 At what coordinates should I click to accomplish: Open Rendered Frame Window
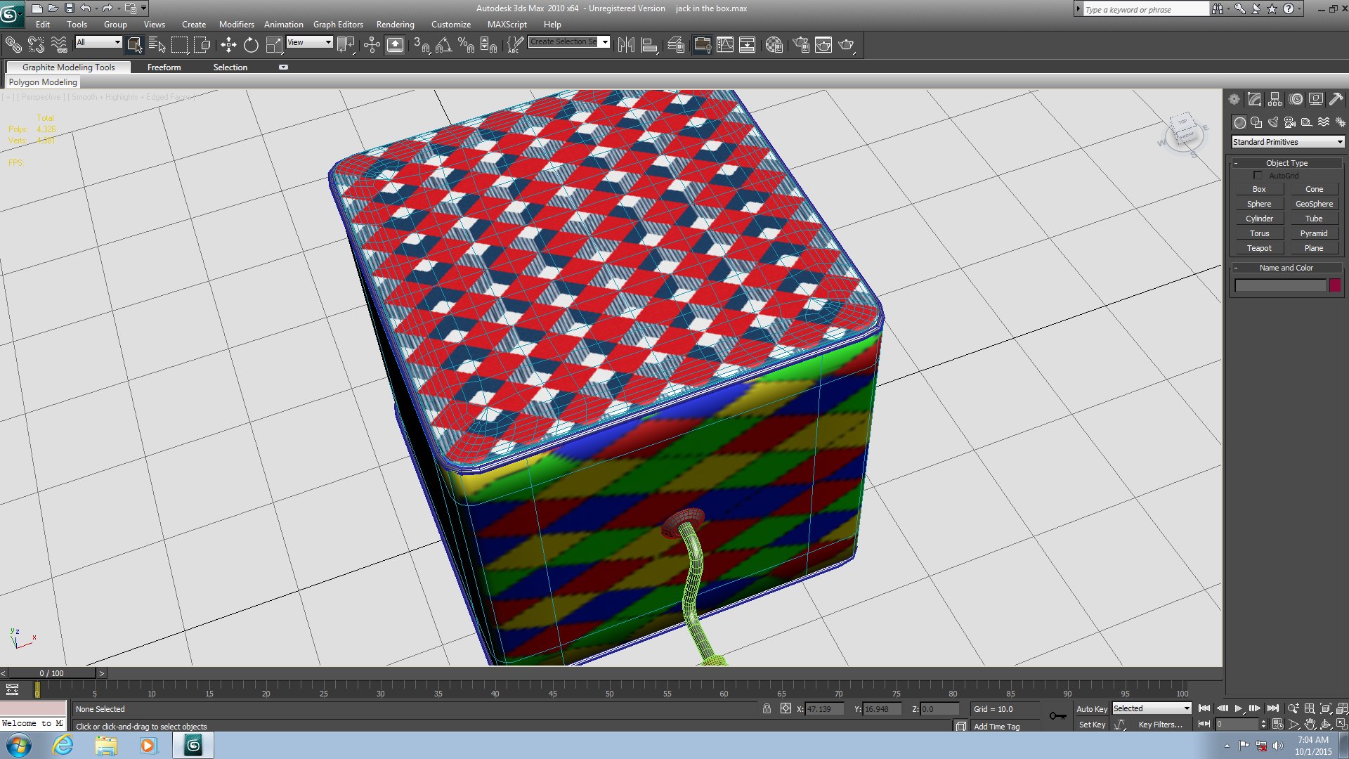823,45
